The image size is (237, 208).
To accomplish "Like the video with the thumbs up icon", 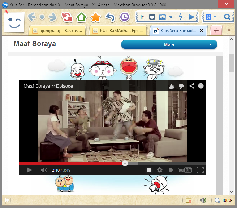I will tap(172, 86).
